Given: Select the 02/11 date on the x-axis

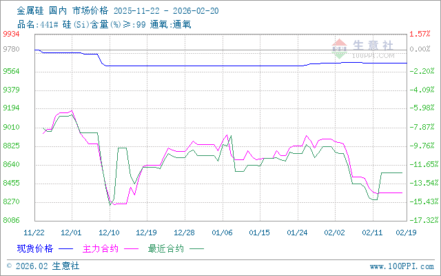Looking at the screenshot, I should click(x=372, y=232).
